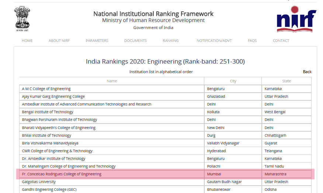Image resolution: width=323 pixels, height=193 pixels.
Task: Select Fr. Conceicao Rodrigues College of Engineering
Action: [x=62, y=174]
